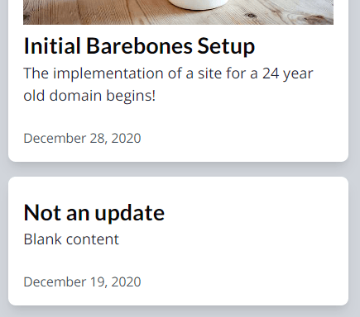
Task: Click the word "content" under Not an update
Action: [93, 239]
